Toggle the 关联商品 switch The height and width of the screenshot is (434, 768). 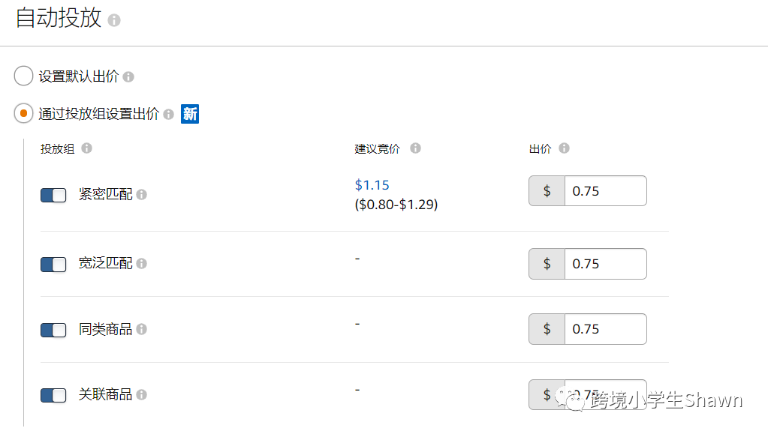pyautogui.click(x=53, y=396)
